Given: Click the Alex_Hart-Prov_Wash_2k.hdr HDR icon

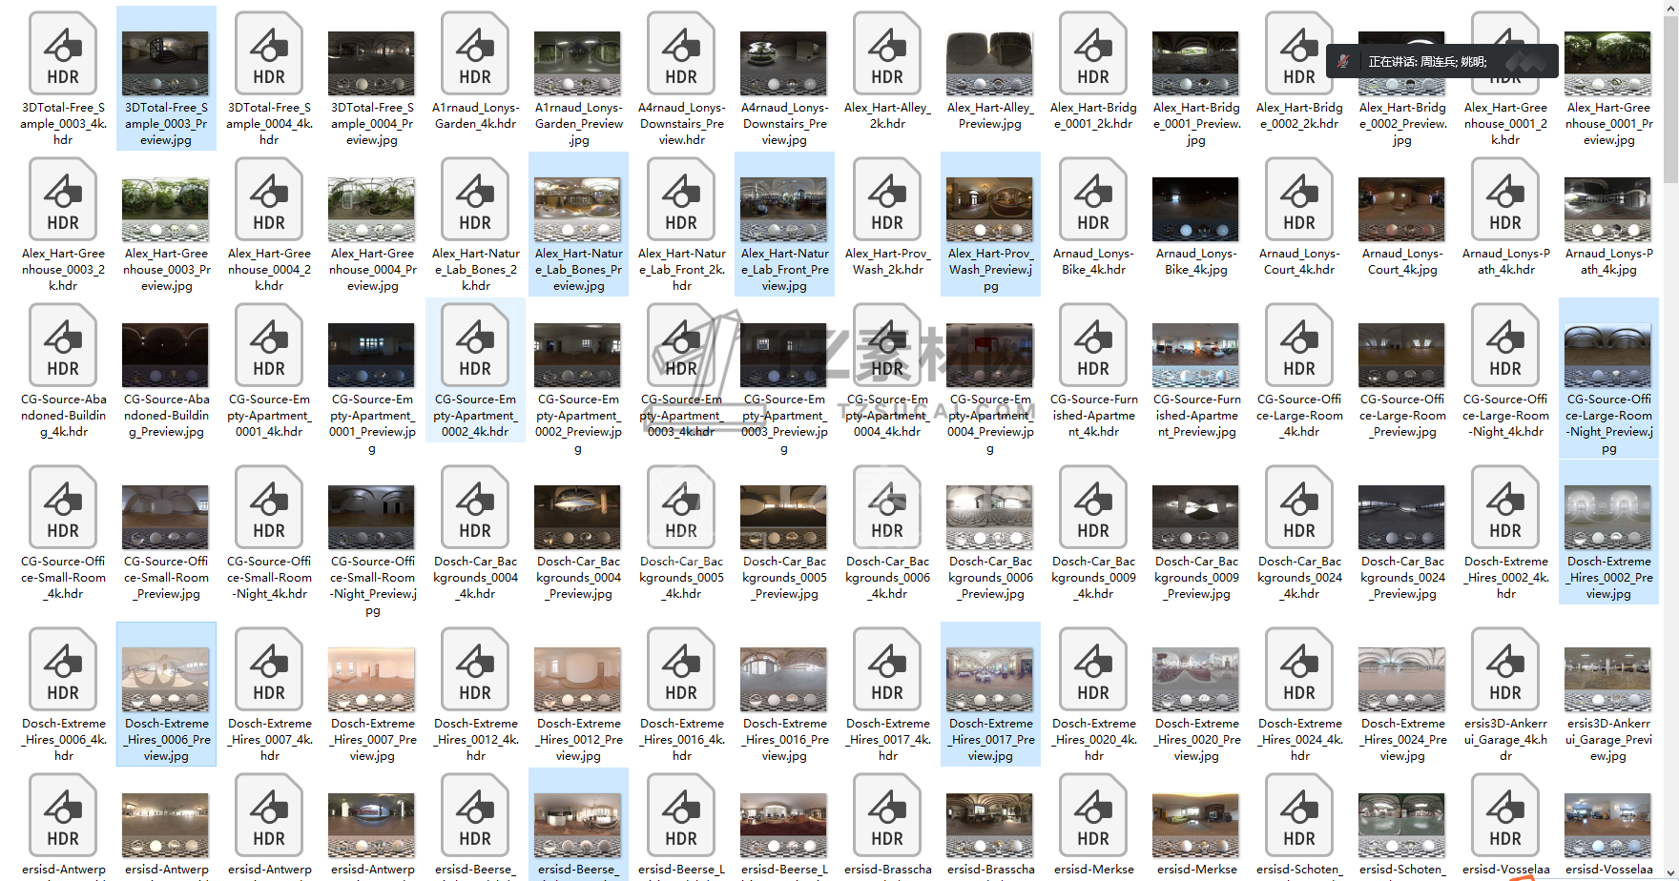Looking at the screenshot, I should pos(887,199).
